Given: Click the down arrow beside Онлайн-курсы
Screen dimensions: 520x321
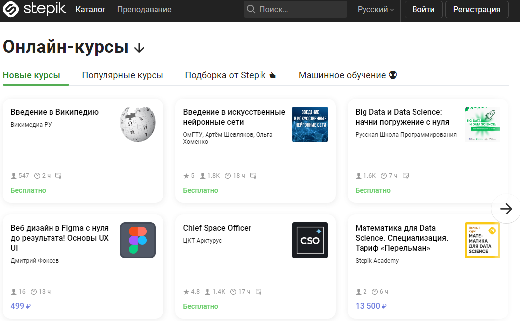Looking at the screenshot, I should point(139,48).
